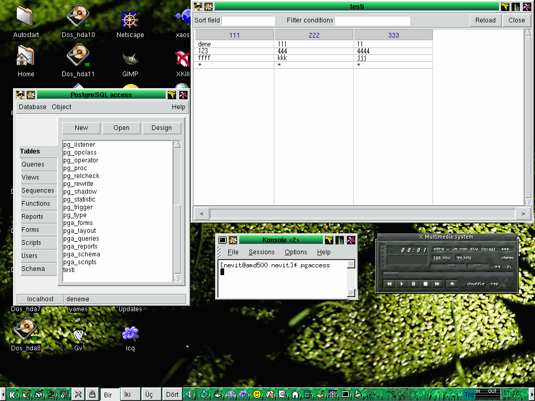
Task: Open the Dos_hda8 disk icon
Action: click(25, 329)
